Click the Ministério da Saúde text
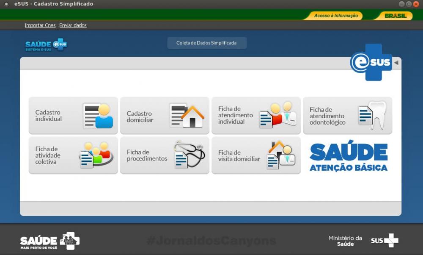 [345, 241]
